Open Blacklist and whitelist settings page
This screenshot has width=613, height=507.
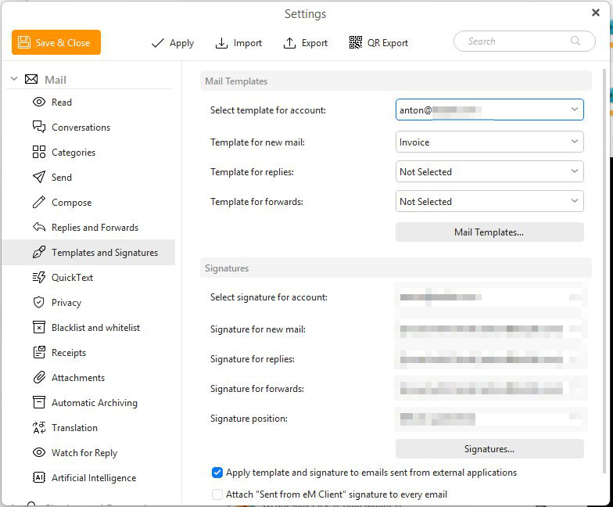coord(95,328)
